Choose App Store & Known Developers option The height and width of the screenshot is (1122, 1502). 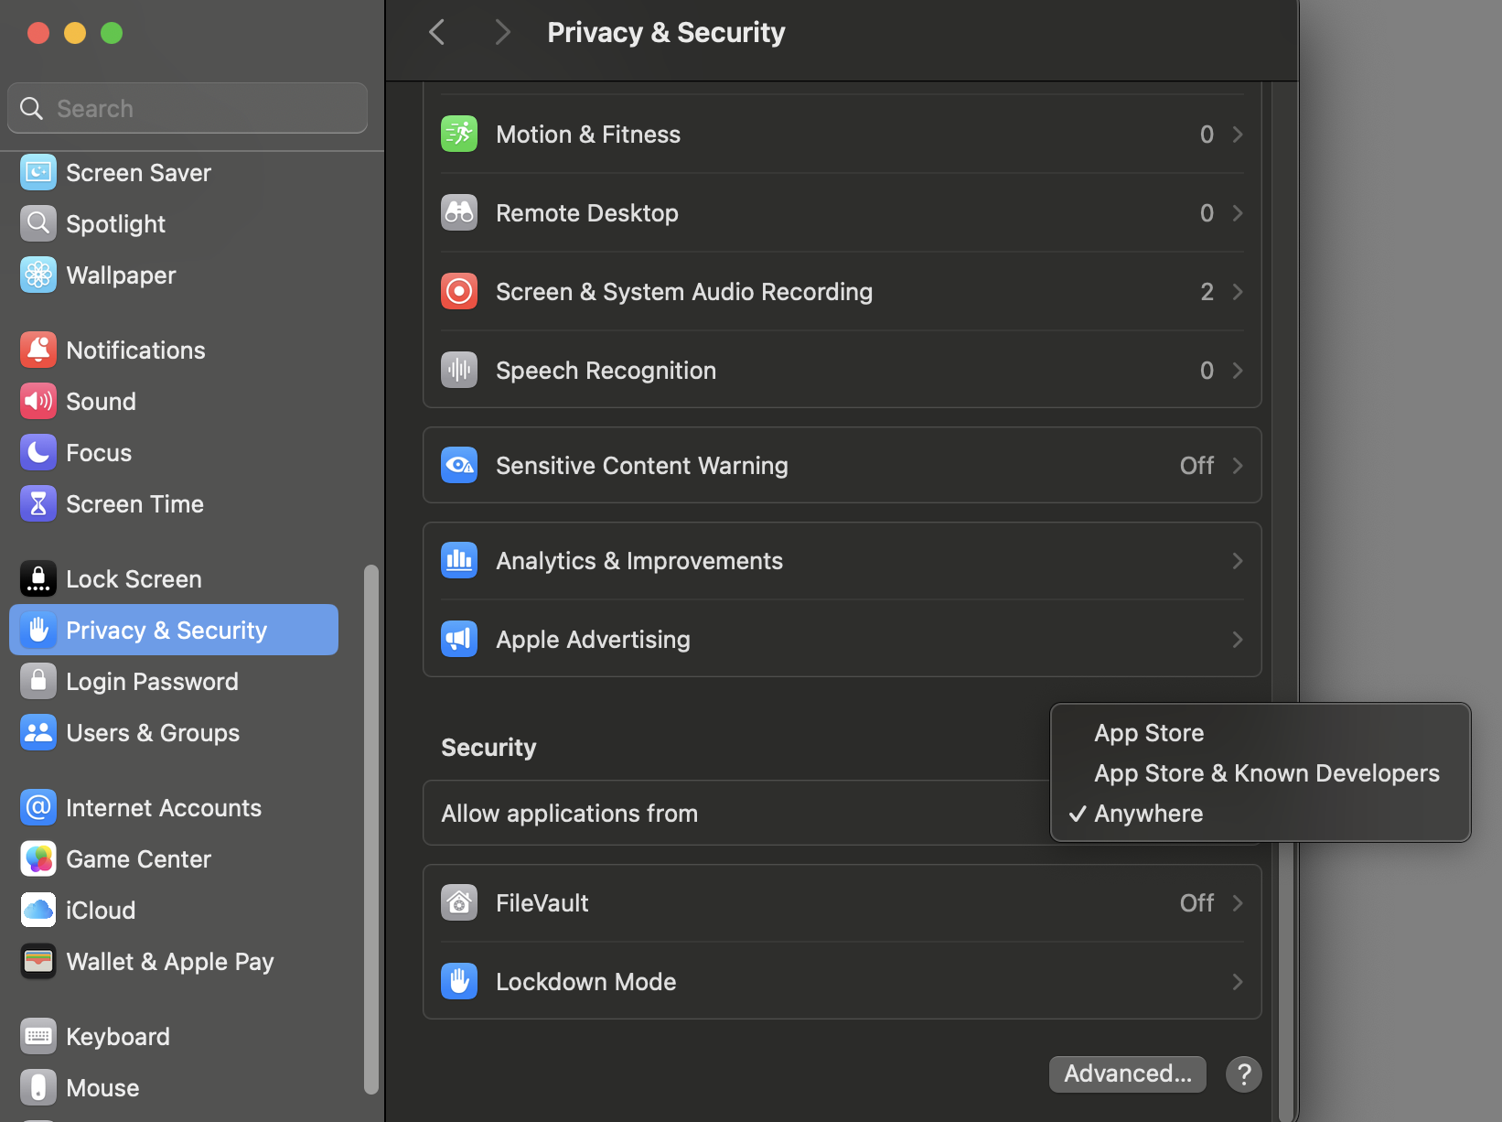coord(1261,772)
